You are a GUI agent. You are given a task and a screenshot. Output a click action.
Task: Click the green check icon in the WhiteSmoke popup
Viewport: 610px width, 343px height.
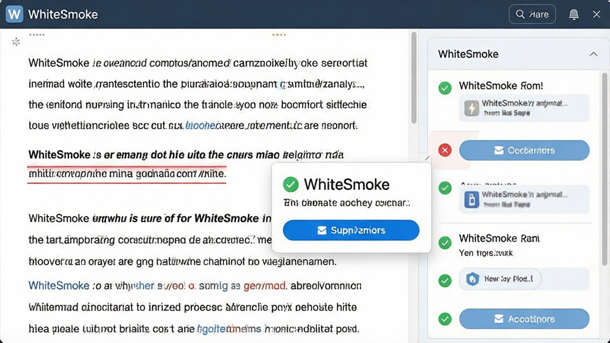291,185
